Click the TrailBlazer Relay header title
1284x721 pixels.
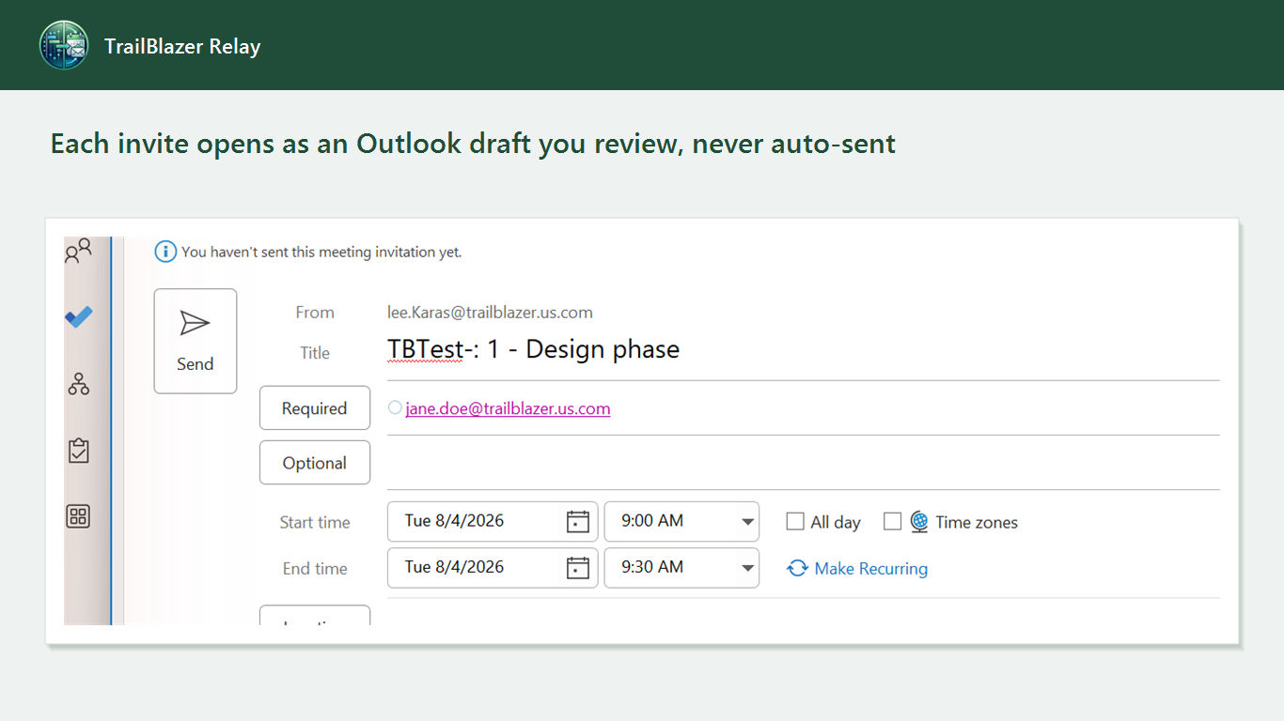182,46
